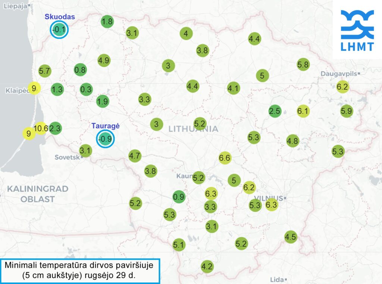Viewport: 382px width, 284px height.
Task: Click the Skuodas station label
Action: [x=60, y=16]
